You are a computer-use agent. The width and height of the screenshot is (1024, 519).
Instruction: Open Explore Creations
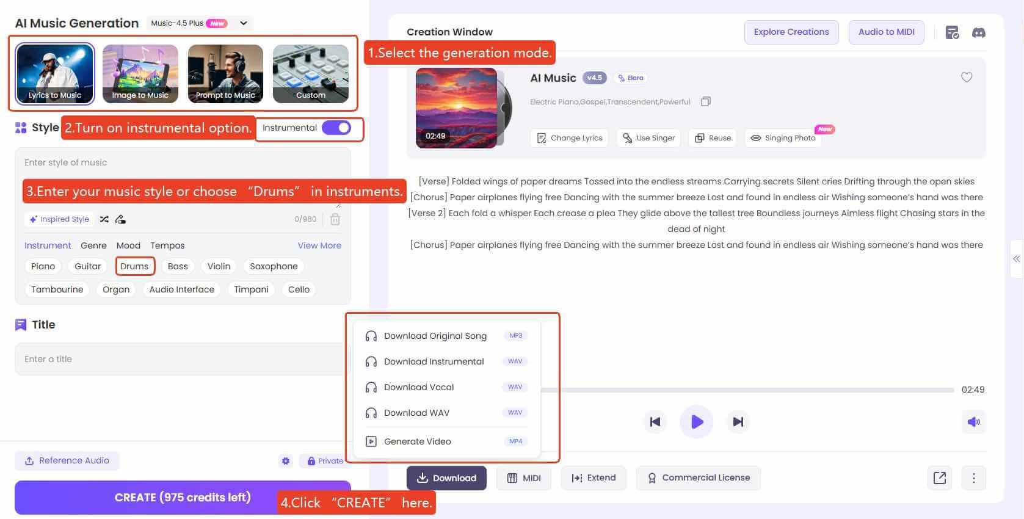tap(791, 32)
